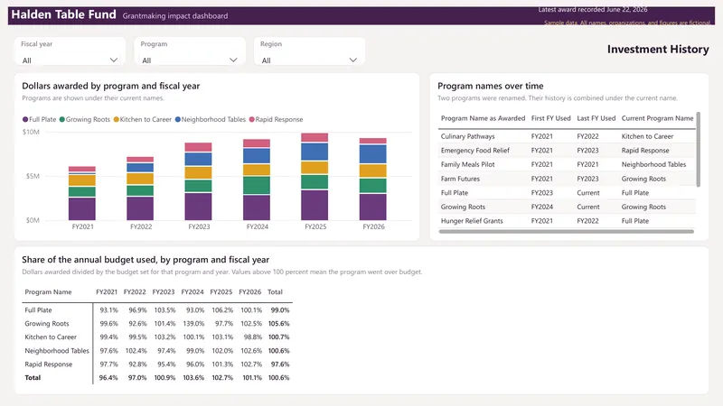The width and height of the screenshot is (723, 406).
Task: Click the 139.0% Growing Roots FY2024 cell
Action: click(193, 324)
